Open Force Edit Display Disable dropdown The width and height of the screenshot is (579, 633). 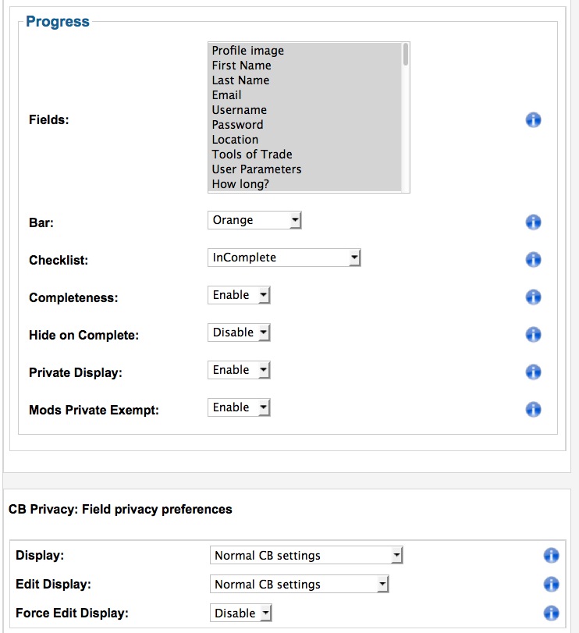pyautogui.click(x=241, y=613)
